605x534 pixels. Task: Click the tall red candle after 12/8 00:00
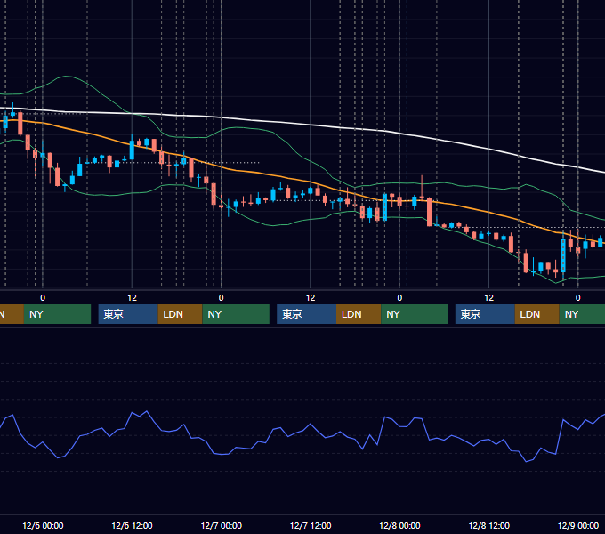(429, 212)
